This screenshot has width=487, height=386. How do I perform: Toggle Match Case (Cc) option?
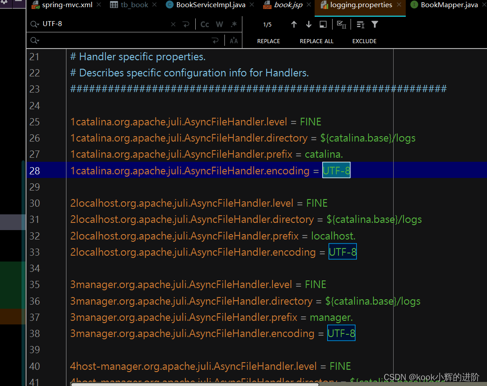tap(205, 24)
